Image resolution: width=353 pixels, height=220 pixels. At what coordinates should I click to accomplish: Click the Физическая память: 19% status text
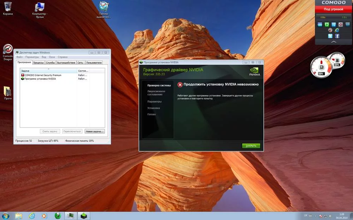click(x=79, y=141)
